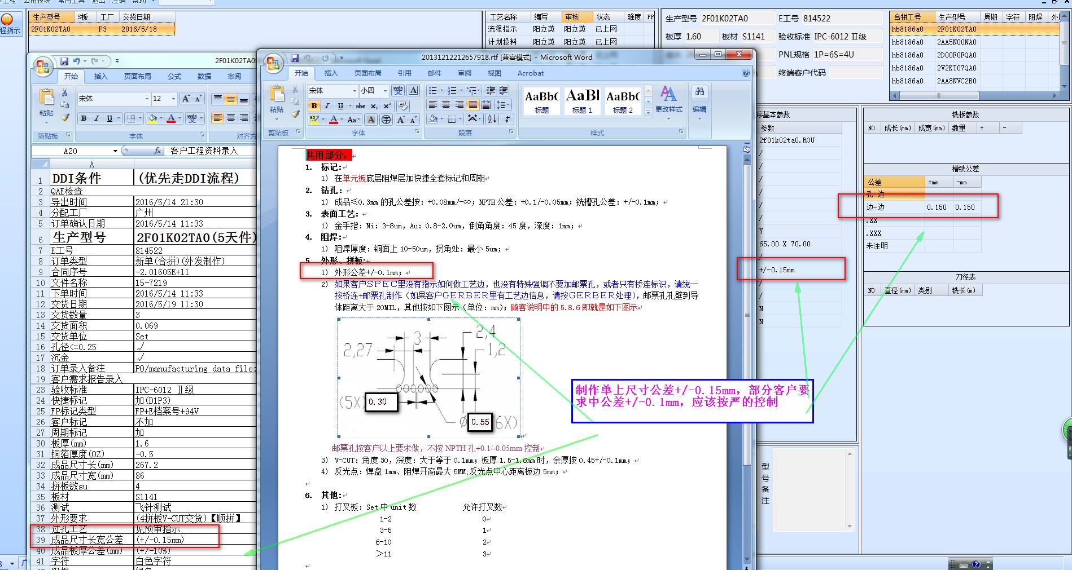Viewport: 1072px width, 570px height.
Task: Open Word 审阅 tab
Action: 465,73
